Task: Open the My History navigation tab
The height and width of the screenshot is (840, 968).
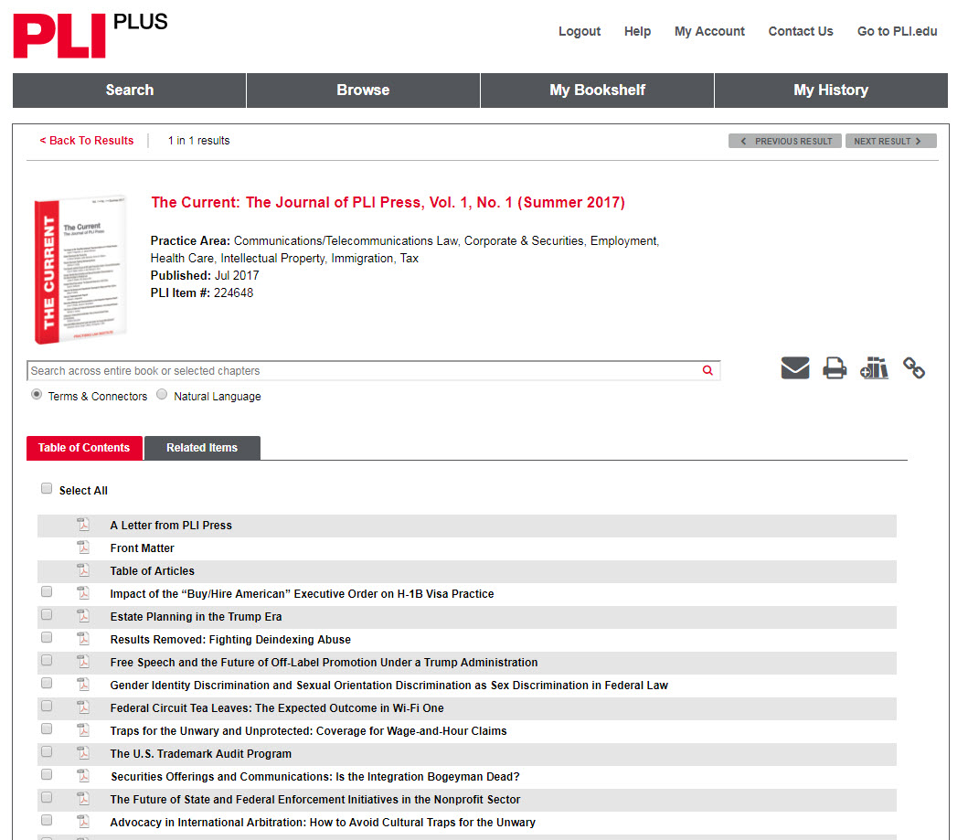Action: click(831, 90)
